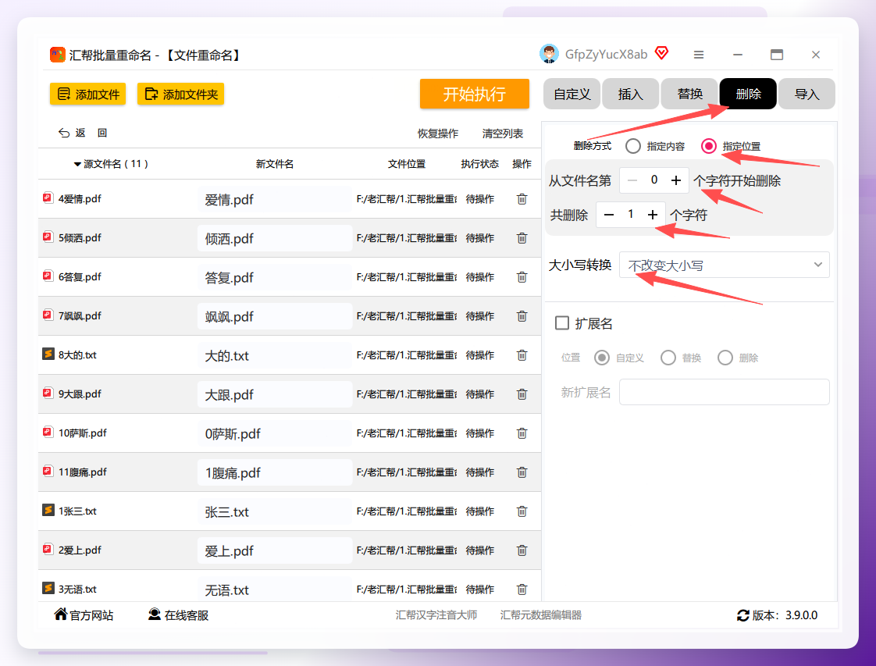Viewport: 876px width, 666px height.
Task: Select the 指定内容 radio option
Action: point(633,146)
